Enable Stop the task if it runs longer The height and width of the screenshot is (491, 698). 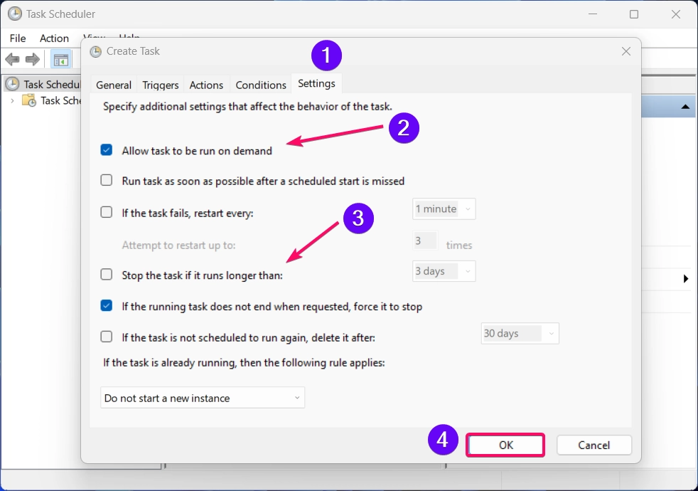point(107,275)
